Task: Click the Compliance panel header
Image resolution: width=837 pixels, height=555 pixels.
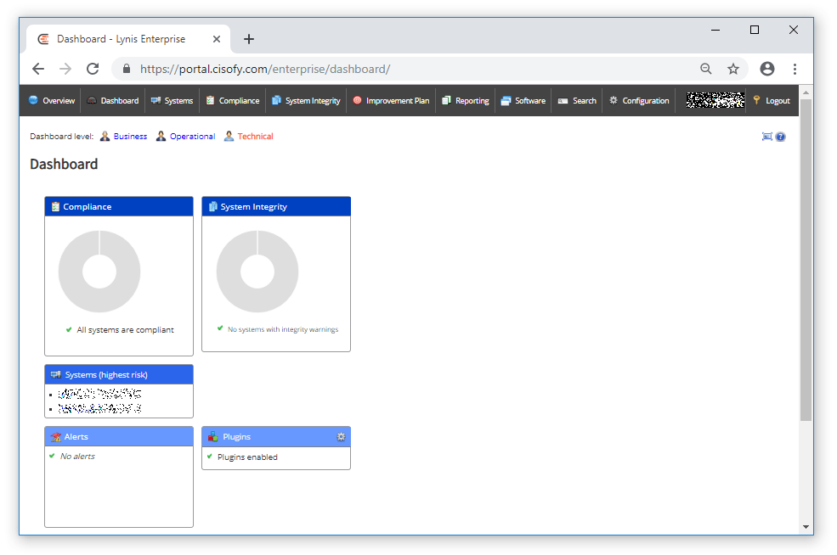Action: [x=118, y=206]
